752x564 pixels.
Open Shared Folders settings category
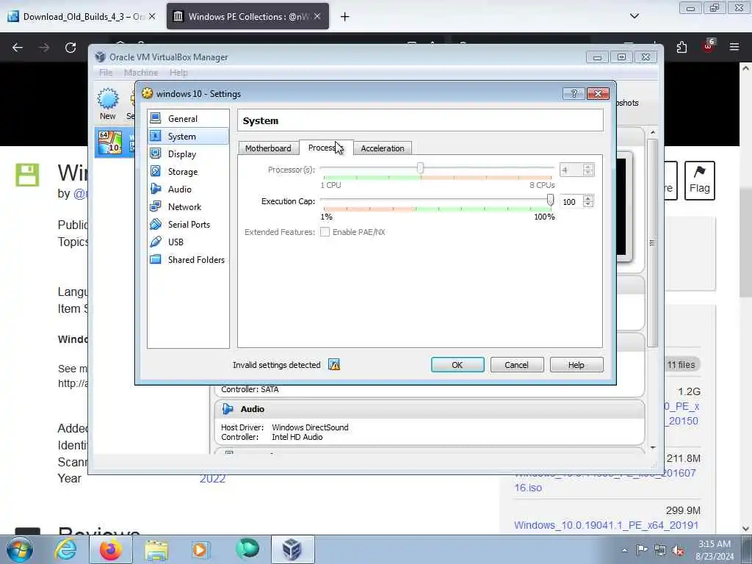(x=188, y=259)
